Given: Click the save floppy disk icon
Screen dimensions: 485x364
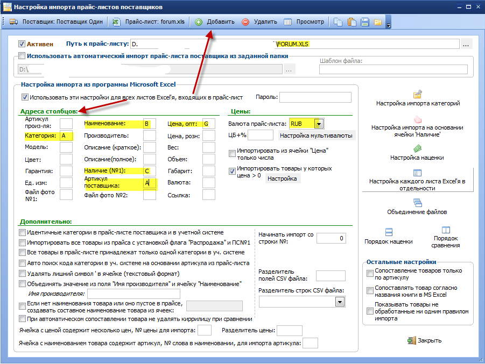Looking at the screenshot, I should coord(365,22).
